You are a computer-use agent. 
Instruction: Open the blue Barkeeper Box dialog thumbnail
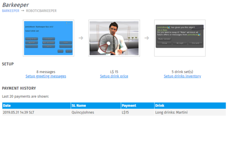point(48,38)
